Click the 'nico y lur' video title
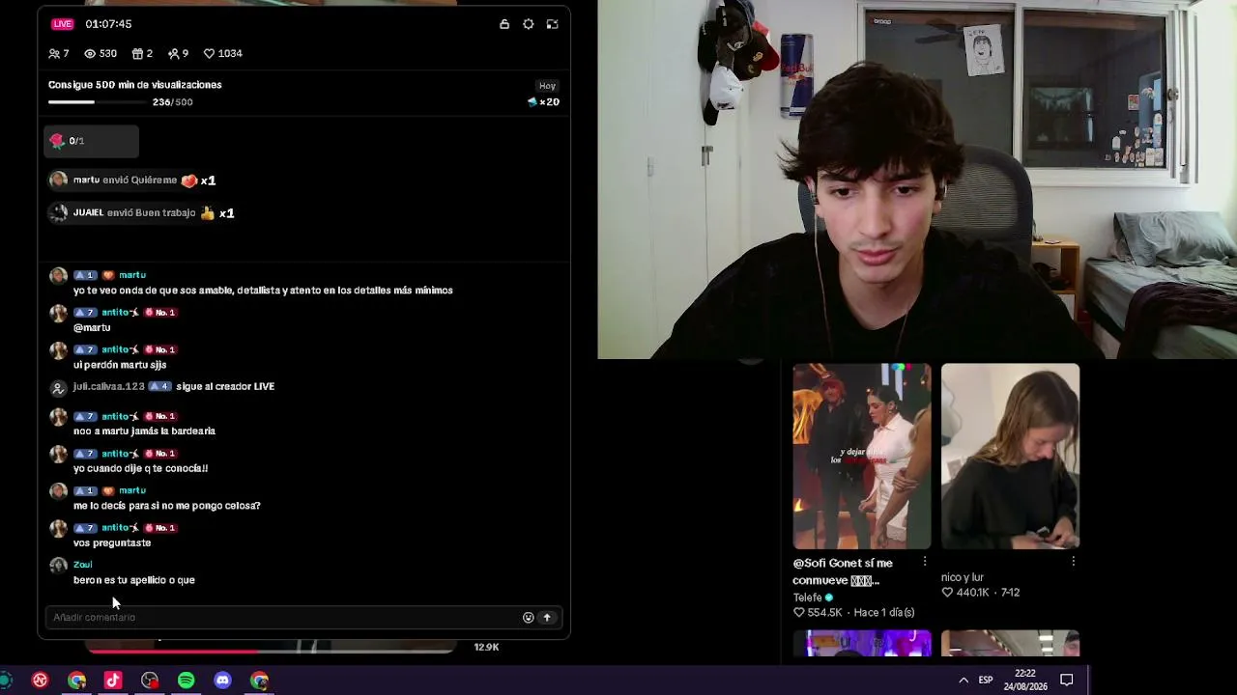This screenshot has width=1237, height=695. click(x=963, y=577)
